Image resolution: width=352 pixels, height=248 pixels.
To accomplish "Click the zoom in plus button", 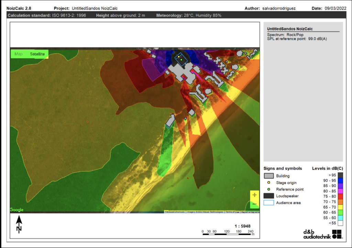I will click(x=254, y=195).
